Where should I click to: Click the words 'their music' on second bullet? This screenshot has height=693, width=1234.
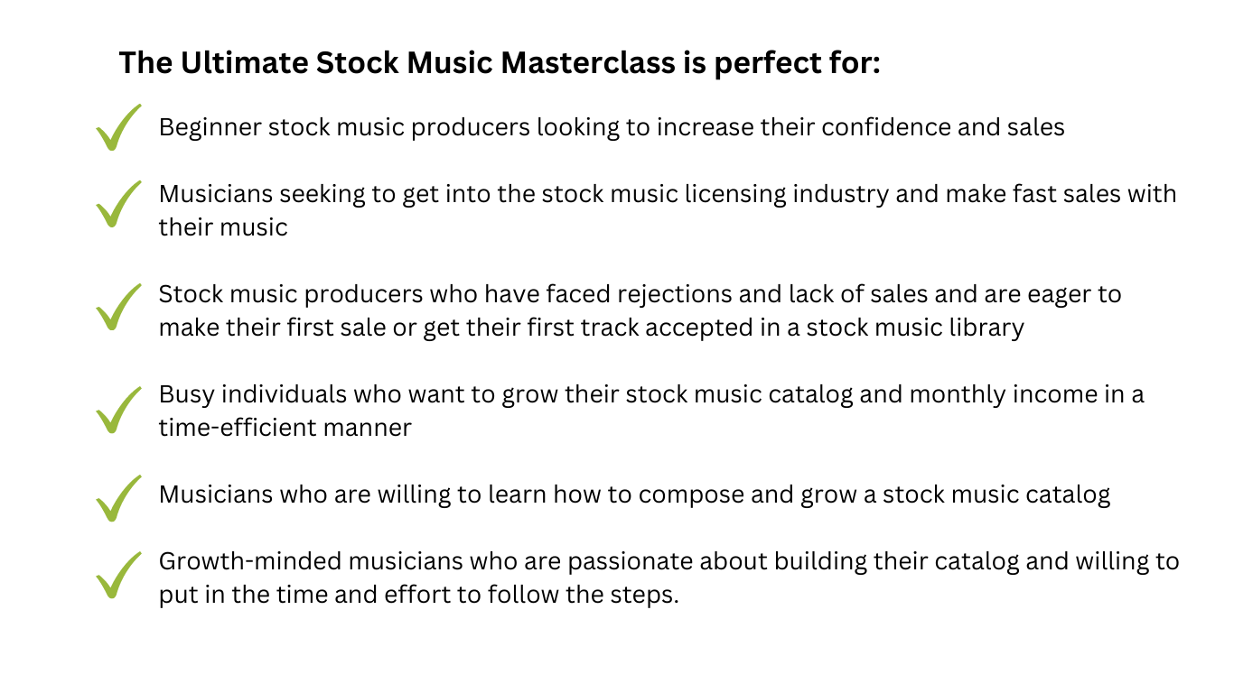[223, 226]
